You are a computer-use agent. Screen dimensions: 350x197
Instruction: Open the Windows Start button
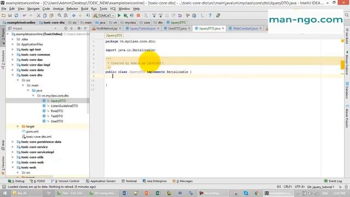click(x=4, y=193)
